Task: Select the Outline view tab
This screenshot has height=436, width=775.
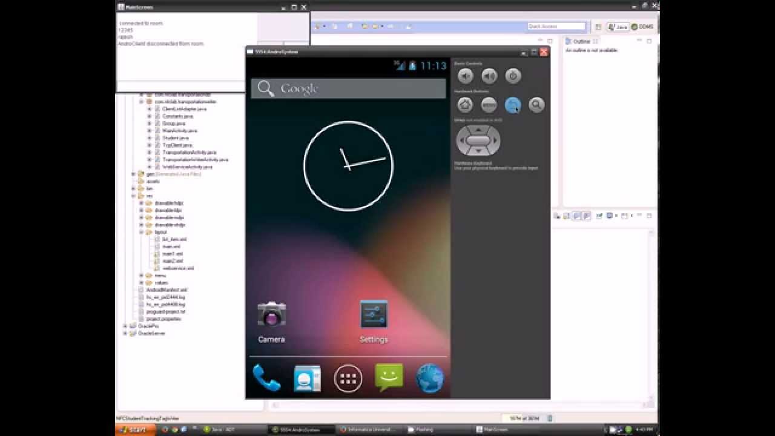Action: (581, 41)
